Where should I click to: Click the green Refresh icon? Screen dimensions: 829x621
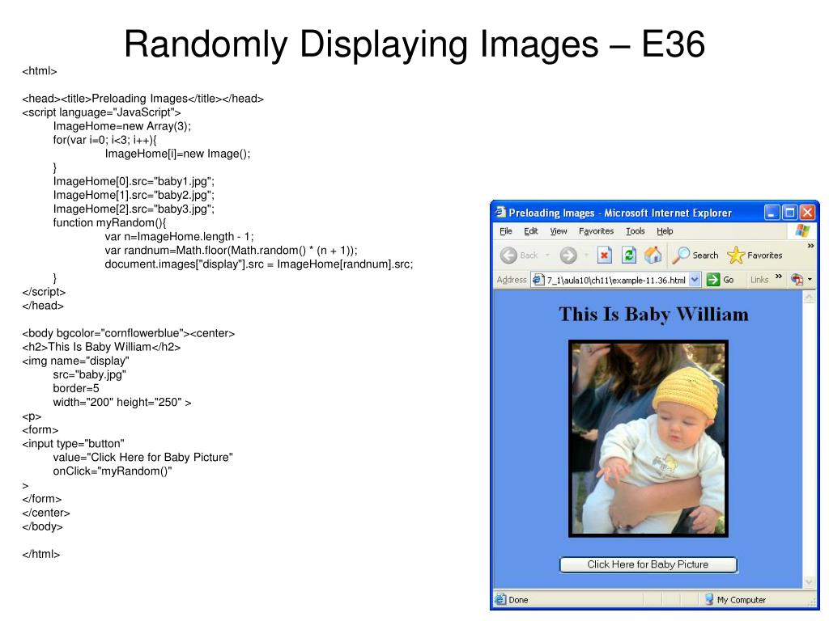(628, 256)
